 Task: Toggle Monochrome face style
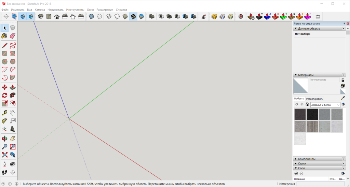[x=141, y=16]
